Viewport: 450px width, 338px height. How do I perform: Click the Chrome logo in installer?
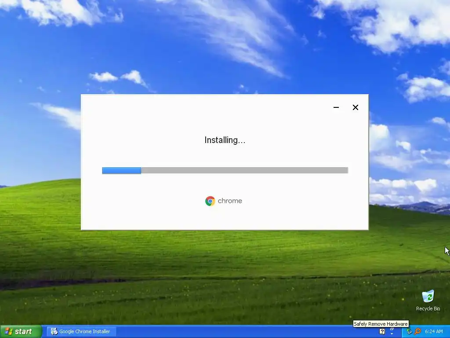(210, 201)
